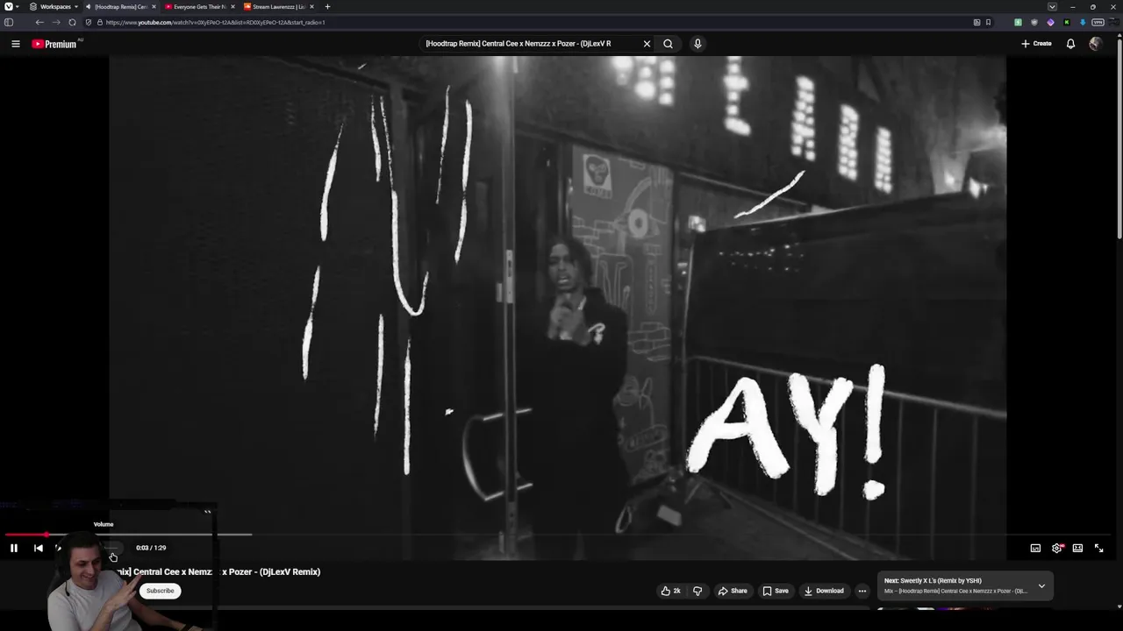Open YouTube notifications bell
This screenshot has width=1123, height=631.
(x=1070, y=44)
